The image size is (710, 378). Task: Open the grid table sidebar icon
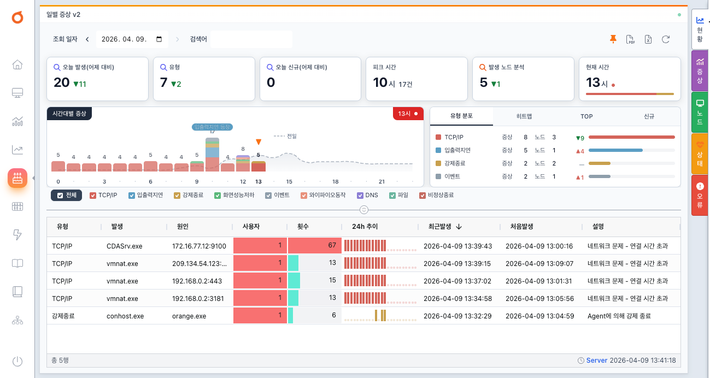(x=17, y=206)
